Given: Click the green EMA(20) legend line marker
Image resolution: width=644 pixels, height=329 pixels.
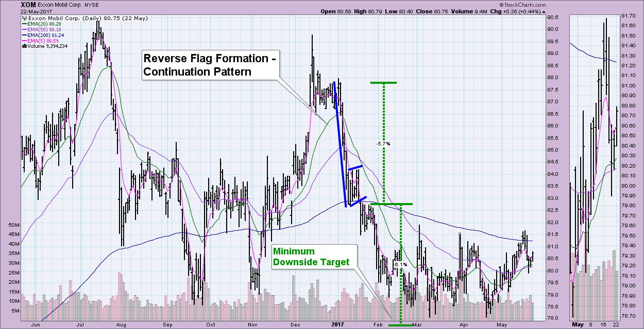Looking at the screenshot, I should coord(24,24).
